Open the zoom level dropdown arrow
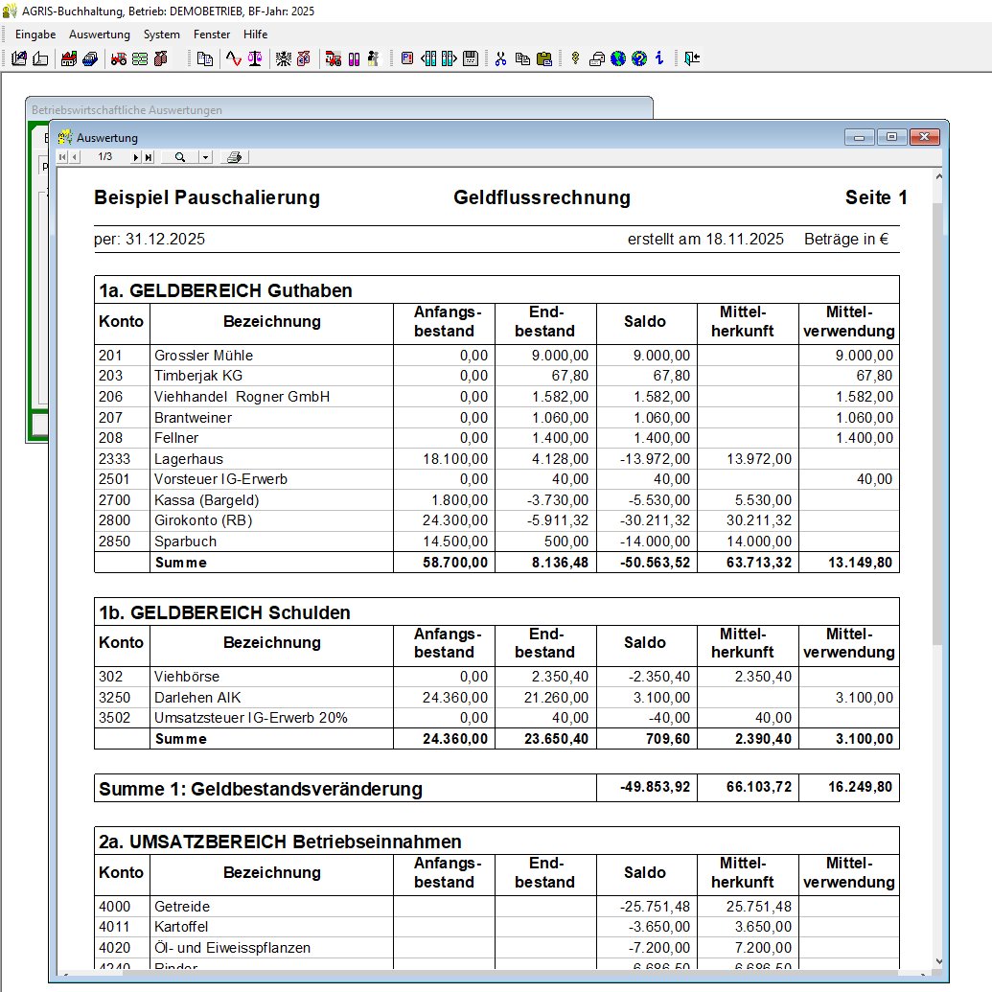Image resolution: width=992 pixels, height=992 pixels. [x=205, y=157]
